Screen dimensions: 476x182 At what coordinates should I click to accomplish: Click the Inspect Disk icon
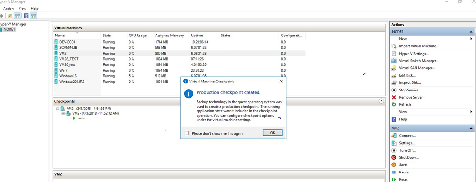394,82
